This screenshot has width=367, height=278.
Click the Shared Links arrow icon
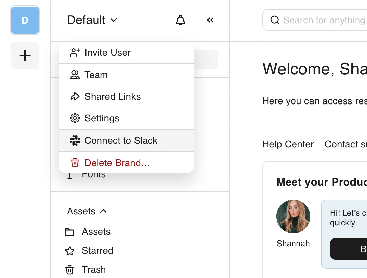point(75,96)
